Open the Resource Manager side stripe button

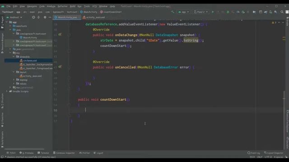point(2,43)
